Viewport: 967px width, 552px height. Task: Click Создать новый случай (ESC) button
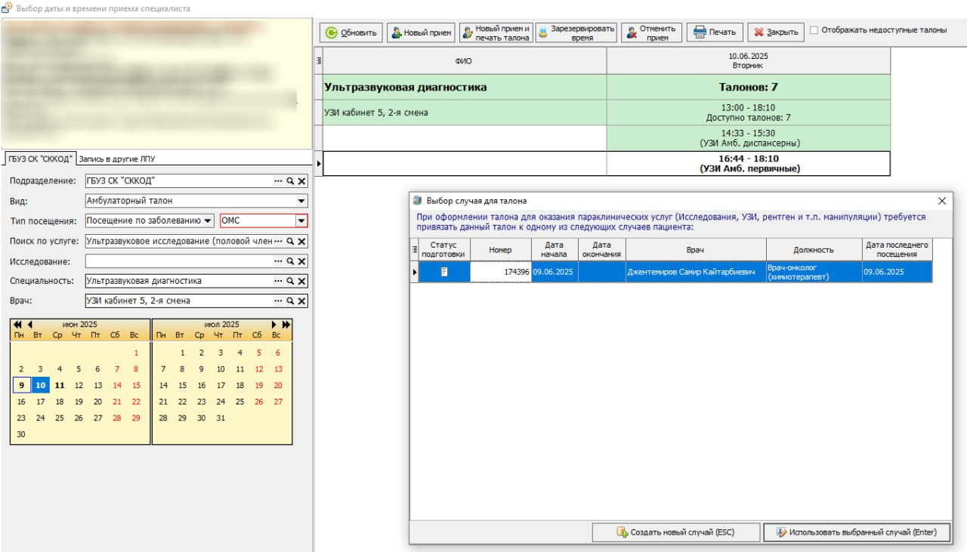[x=675, y=532]
